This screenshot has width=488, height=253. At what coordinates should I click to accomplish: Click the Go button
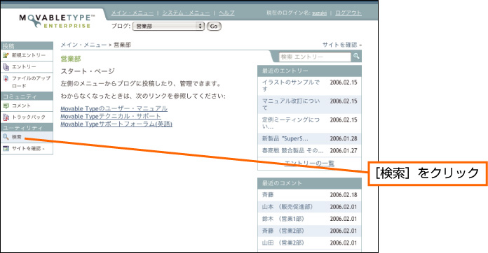click(x=214, y=27)
